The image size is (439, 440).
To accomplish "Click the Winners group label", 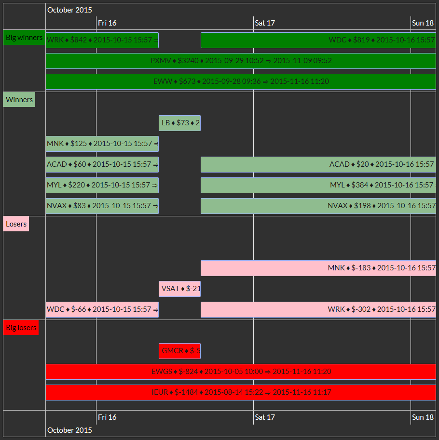I will click(19, 100).
